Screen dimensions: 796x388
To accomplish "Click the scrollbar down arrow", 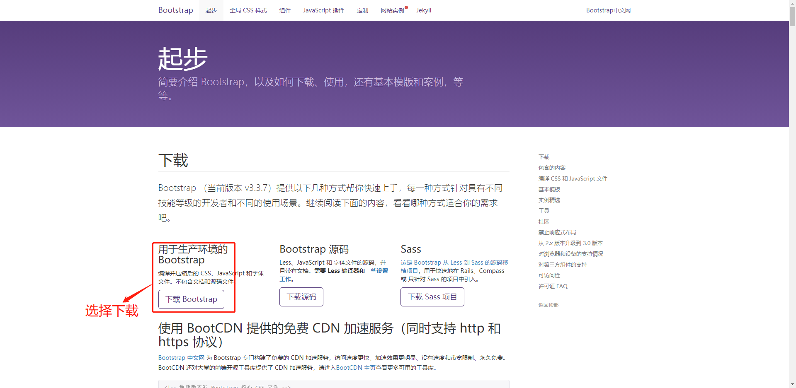I will tap(792, 384).
